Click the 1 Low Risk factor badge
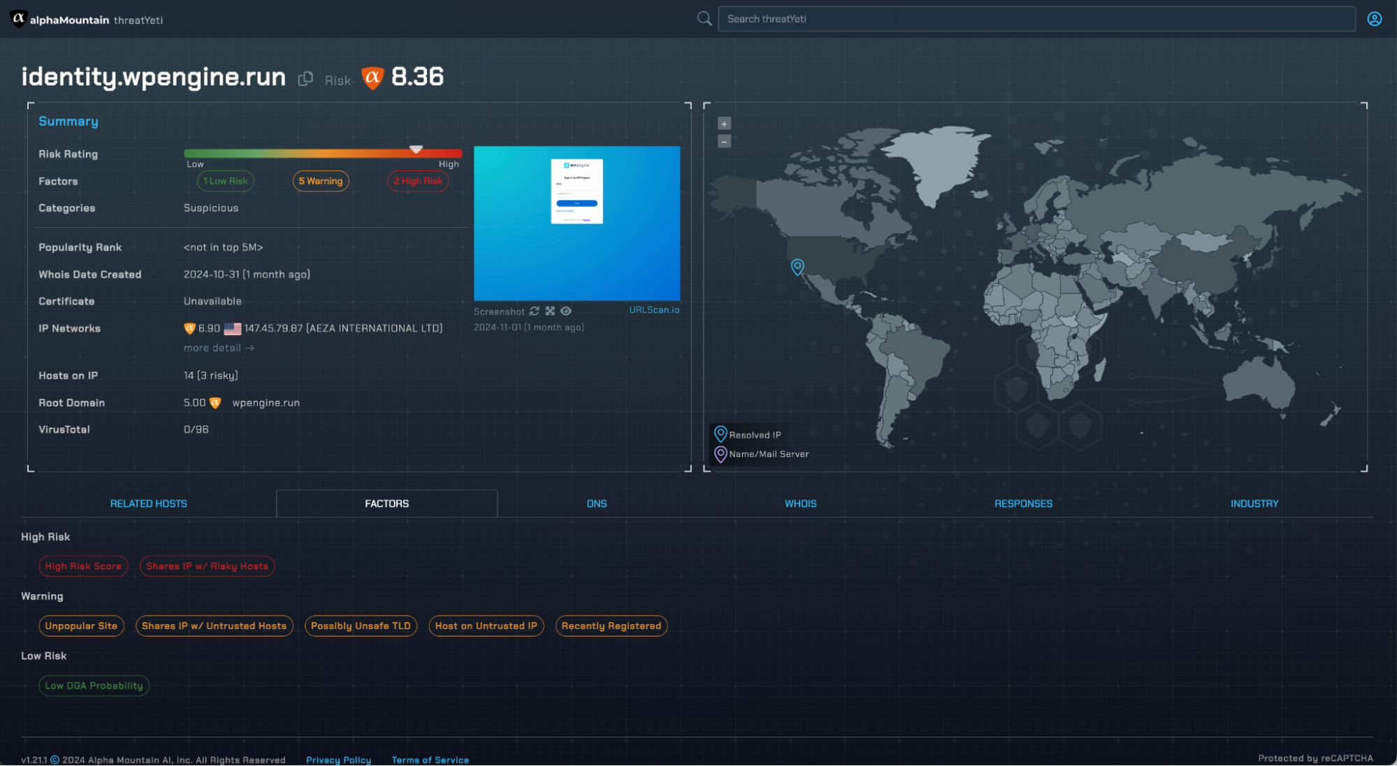The height and width of the screenshot is (766, 1397). point(225,181)
